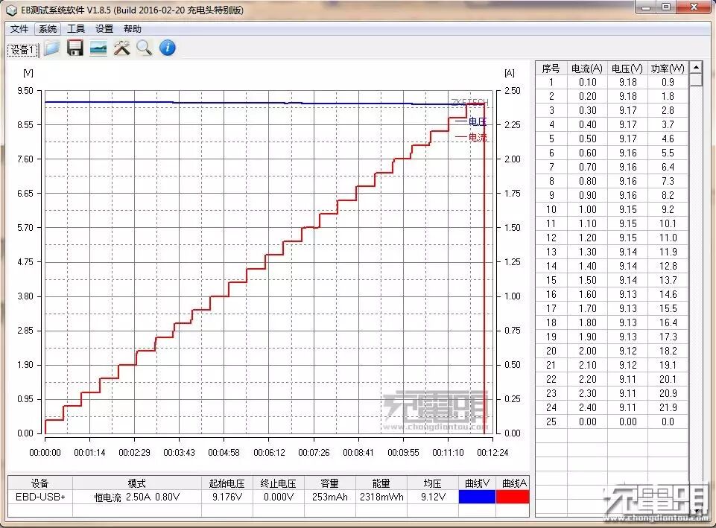Minimize the EB test software window

[646, 7]
